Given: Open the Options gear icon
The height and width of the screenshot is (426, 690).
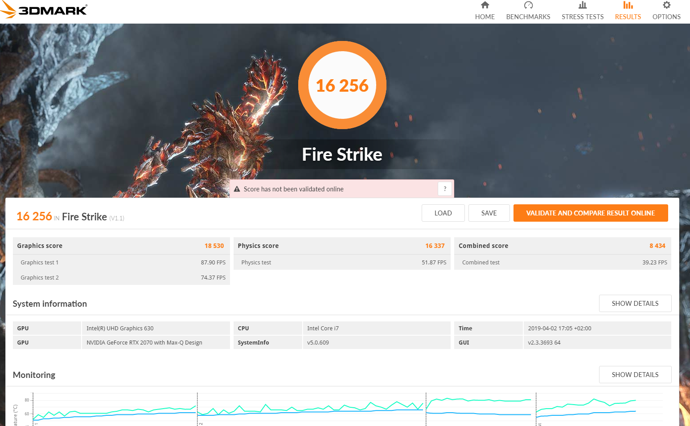Looking at the screenshot, I should point(666,5).
